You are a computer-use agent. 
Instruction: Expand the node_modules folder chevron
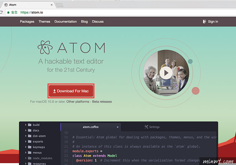(26, 158)
